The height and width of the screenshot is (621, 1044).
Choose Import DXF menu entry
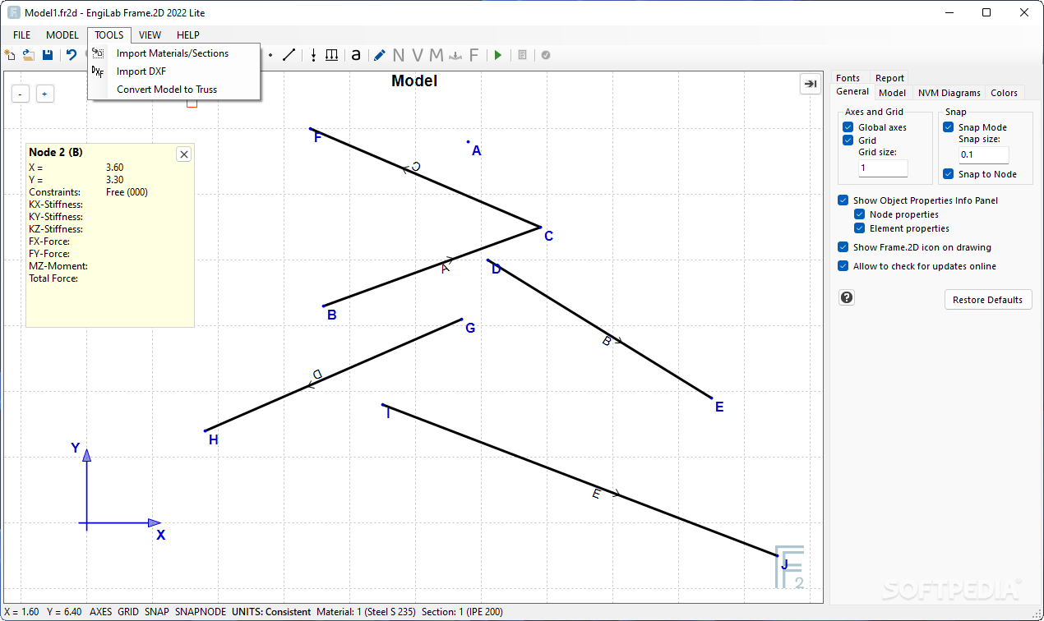[x=174, y=71]
